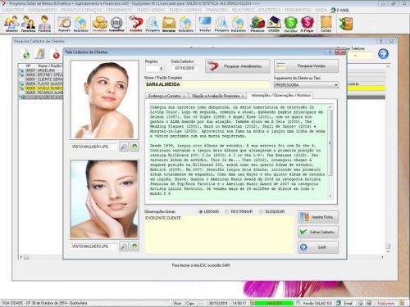Screen dimensions: 410x307
Task: Click the Nome / Razão Completo field
Action: pos(207,84)
